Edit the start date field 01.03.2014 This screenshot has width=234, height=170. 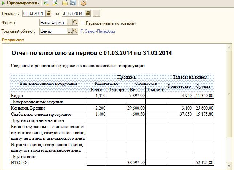click(34, 13)
